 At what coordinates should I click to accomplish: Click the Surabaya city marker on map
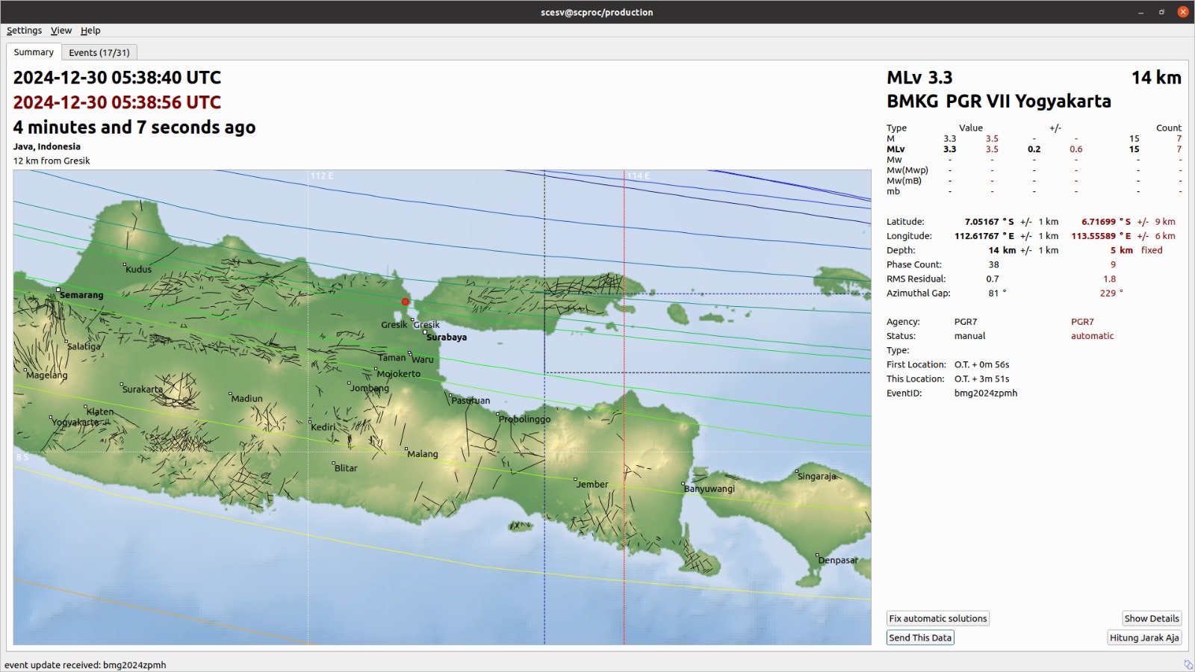pos(426,332)
